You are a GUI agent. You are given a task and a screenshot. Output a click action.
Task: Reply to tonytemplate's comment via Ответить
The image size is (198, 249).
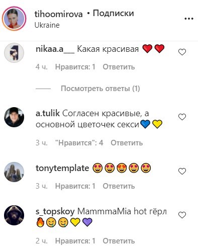pos(119,186)
